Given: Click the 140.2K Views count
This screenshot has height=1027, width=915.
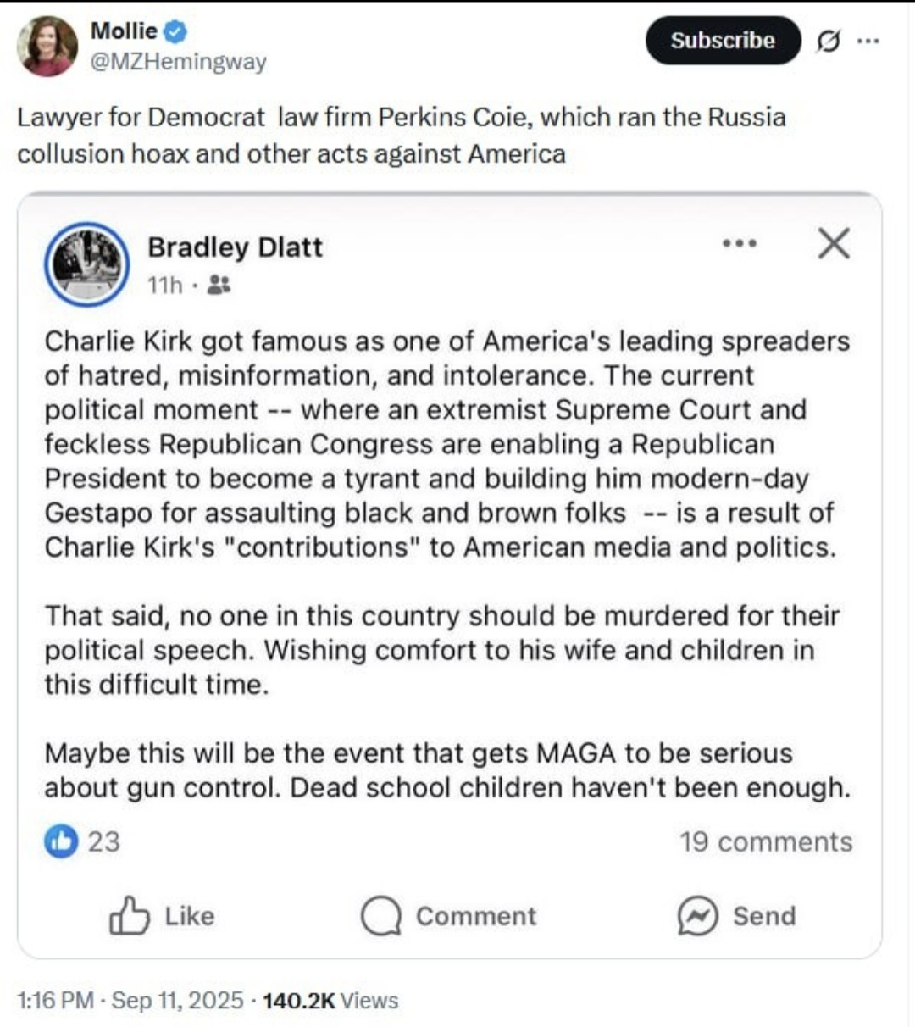Looking at the screenshot, I should (330, 1001).
